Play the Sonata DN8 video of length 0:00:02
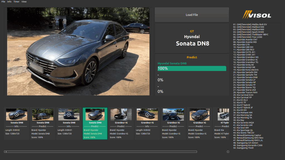 16,114
